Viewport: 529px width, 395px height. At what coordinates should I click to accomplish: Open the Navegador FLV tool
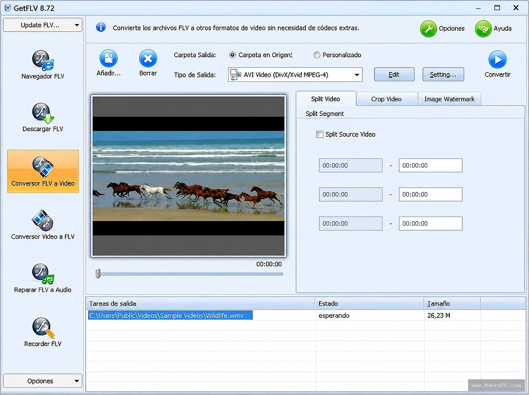43,65
